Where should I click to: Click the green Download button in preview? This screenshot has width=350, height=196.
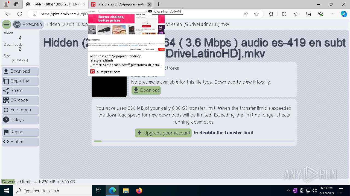pyautogui.click(x=146, y=90)
